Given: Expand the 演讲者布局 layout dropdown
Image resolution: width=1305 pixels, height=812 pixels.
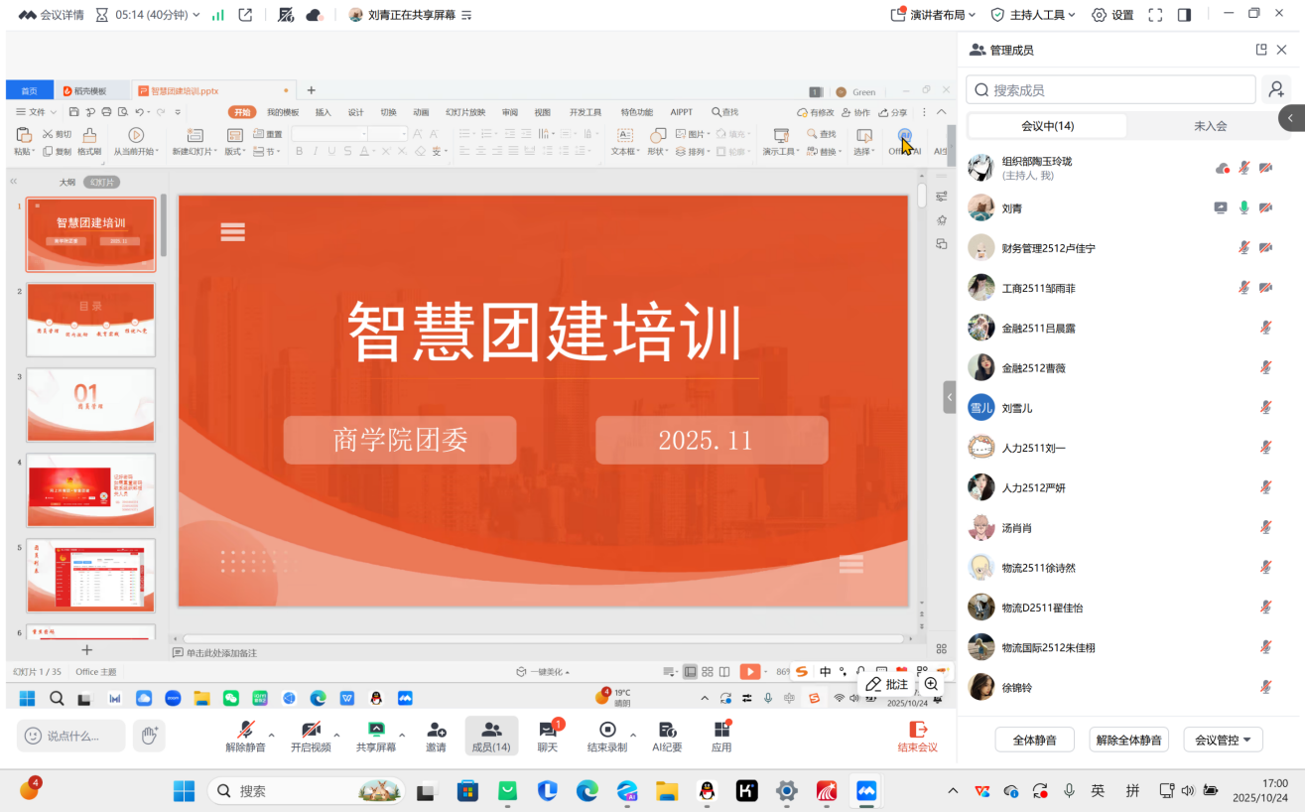Looking at the screenshot, I should (x=934, y=15).
